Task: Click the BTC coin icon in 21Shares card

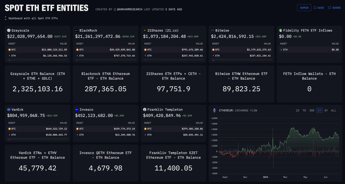Action: [145, 49]
